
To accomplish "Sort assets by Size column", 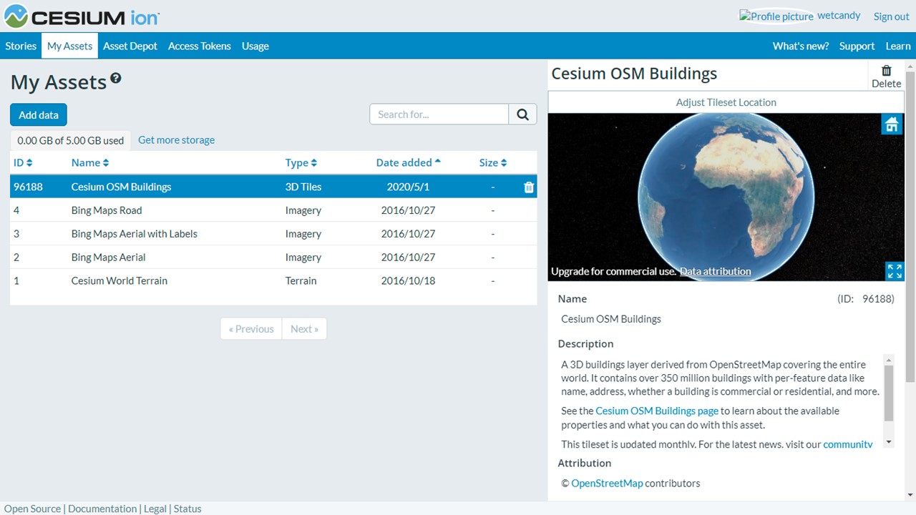I will [493, 163].
